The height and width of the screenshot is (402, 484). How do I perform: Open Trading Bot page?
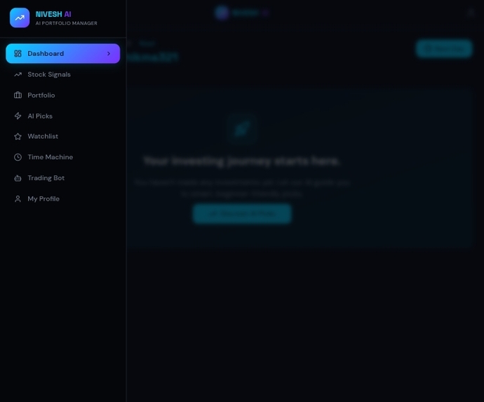click(63, 178)
